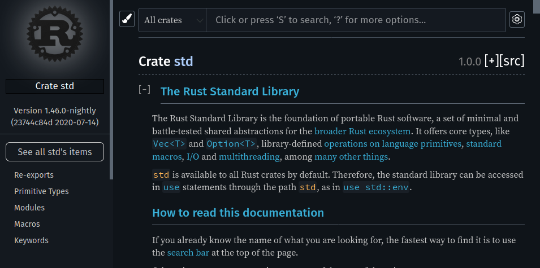The width and height of the screenshot is (540, 268).
Task: Click the inline 'use' keyword link
Action: [171, 187]
